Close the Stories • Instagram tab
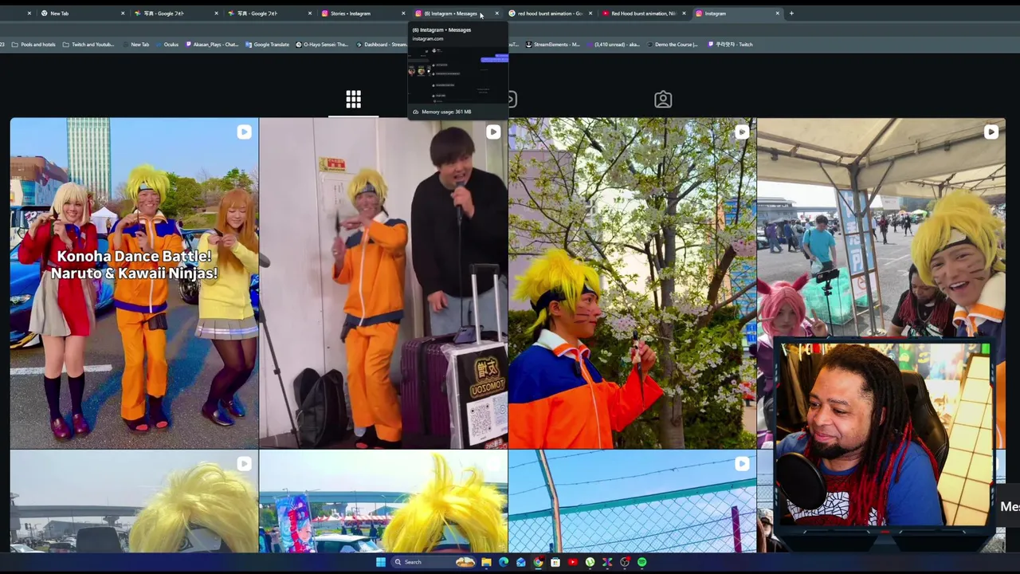The height and width of the screenshot is (574, 1020). click(402, 14)
